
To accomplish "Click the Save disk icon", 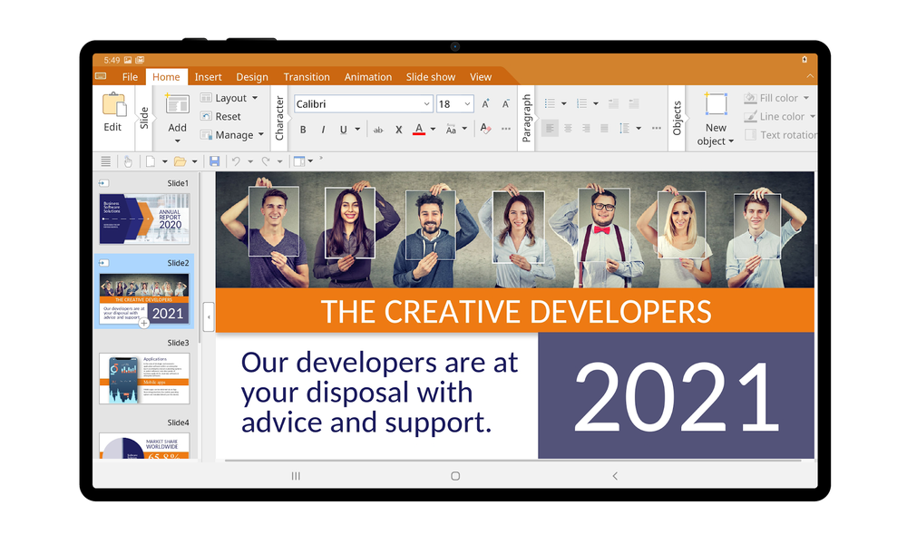I will (215, 161).
